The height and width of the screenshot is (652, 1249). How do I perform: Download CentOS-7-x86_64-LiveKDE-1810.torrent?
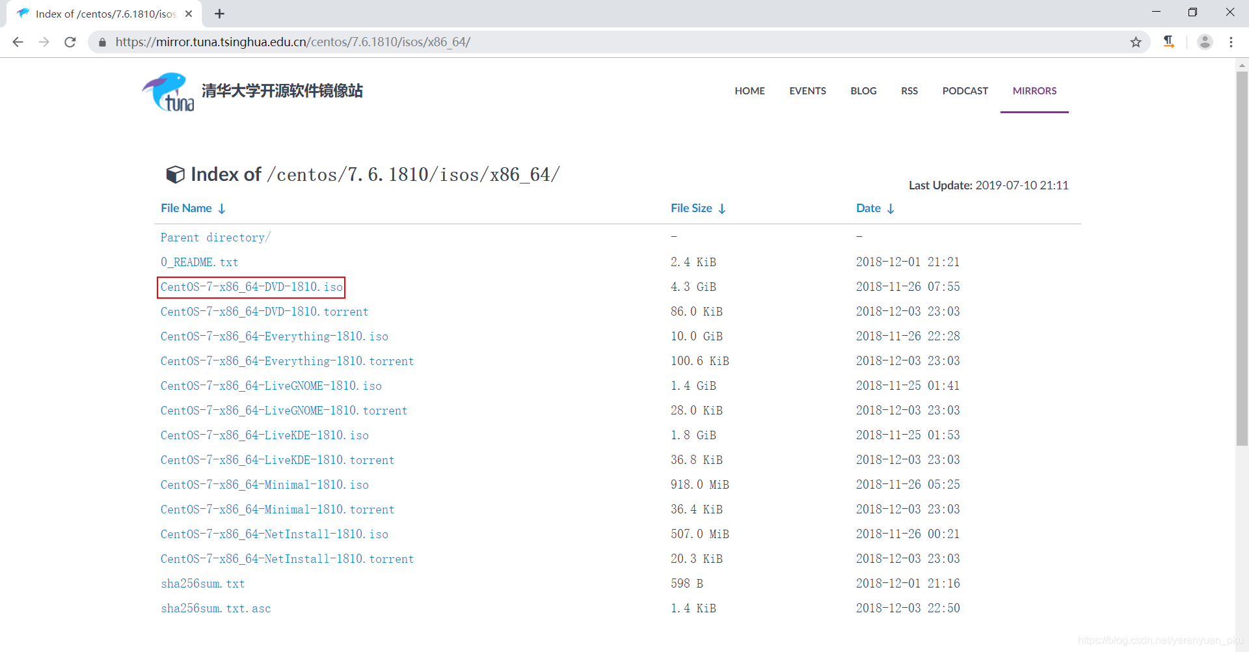point(277,460)
